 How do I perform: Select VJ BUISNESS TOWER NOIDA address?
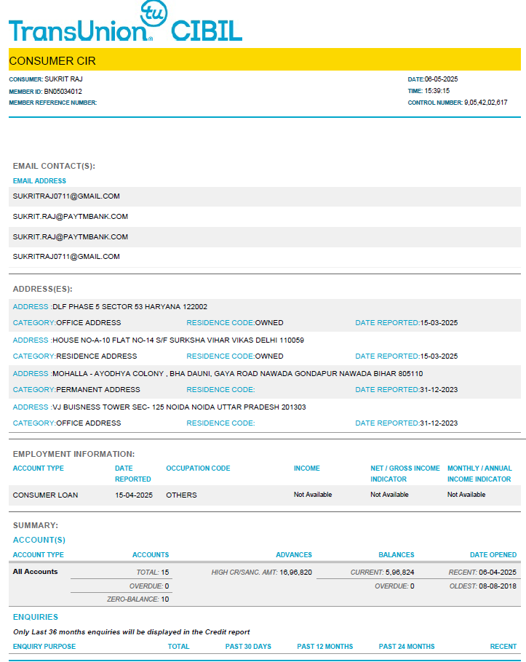pyautogui.click(x=179, y=407)
